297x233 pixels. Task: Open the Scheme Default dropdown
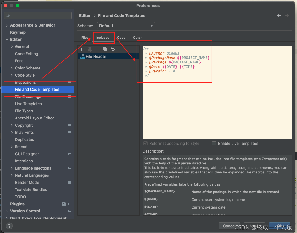pos(126,26)
